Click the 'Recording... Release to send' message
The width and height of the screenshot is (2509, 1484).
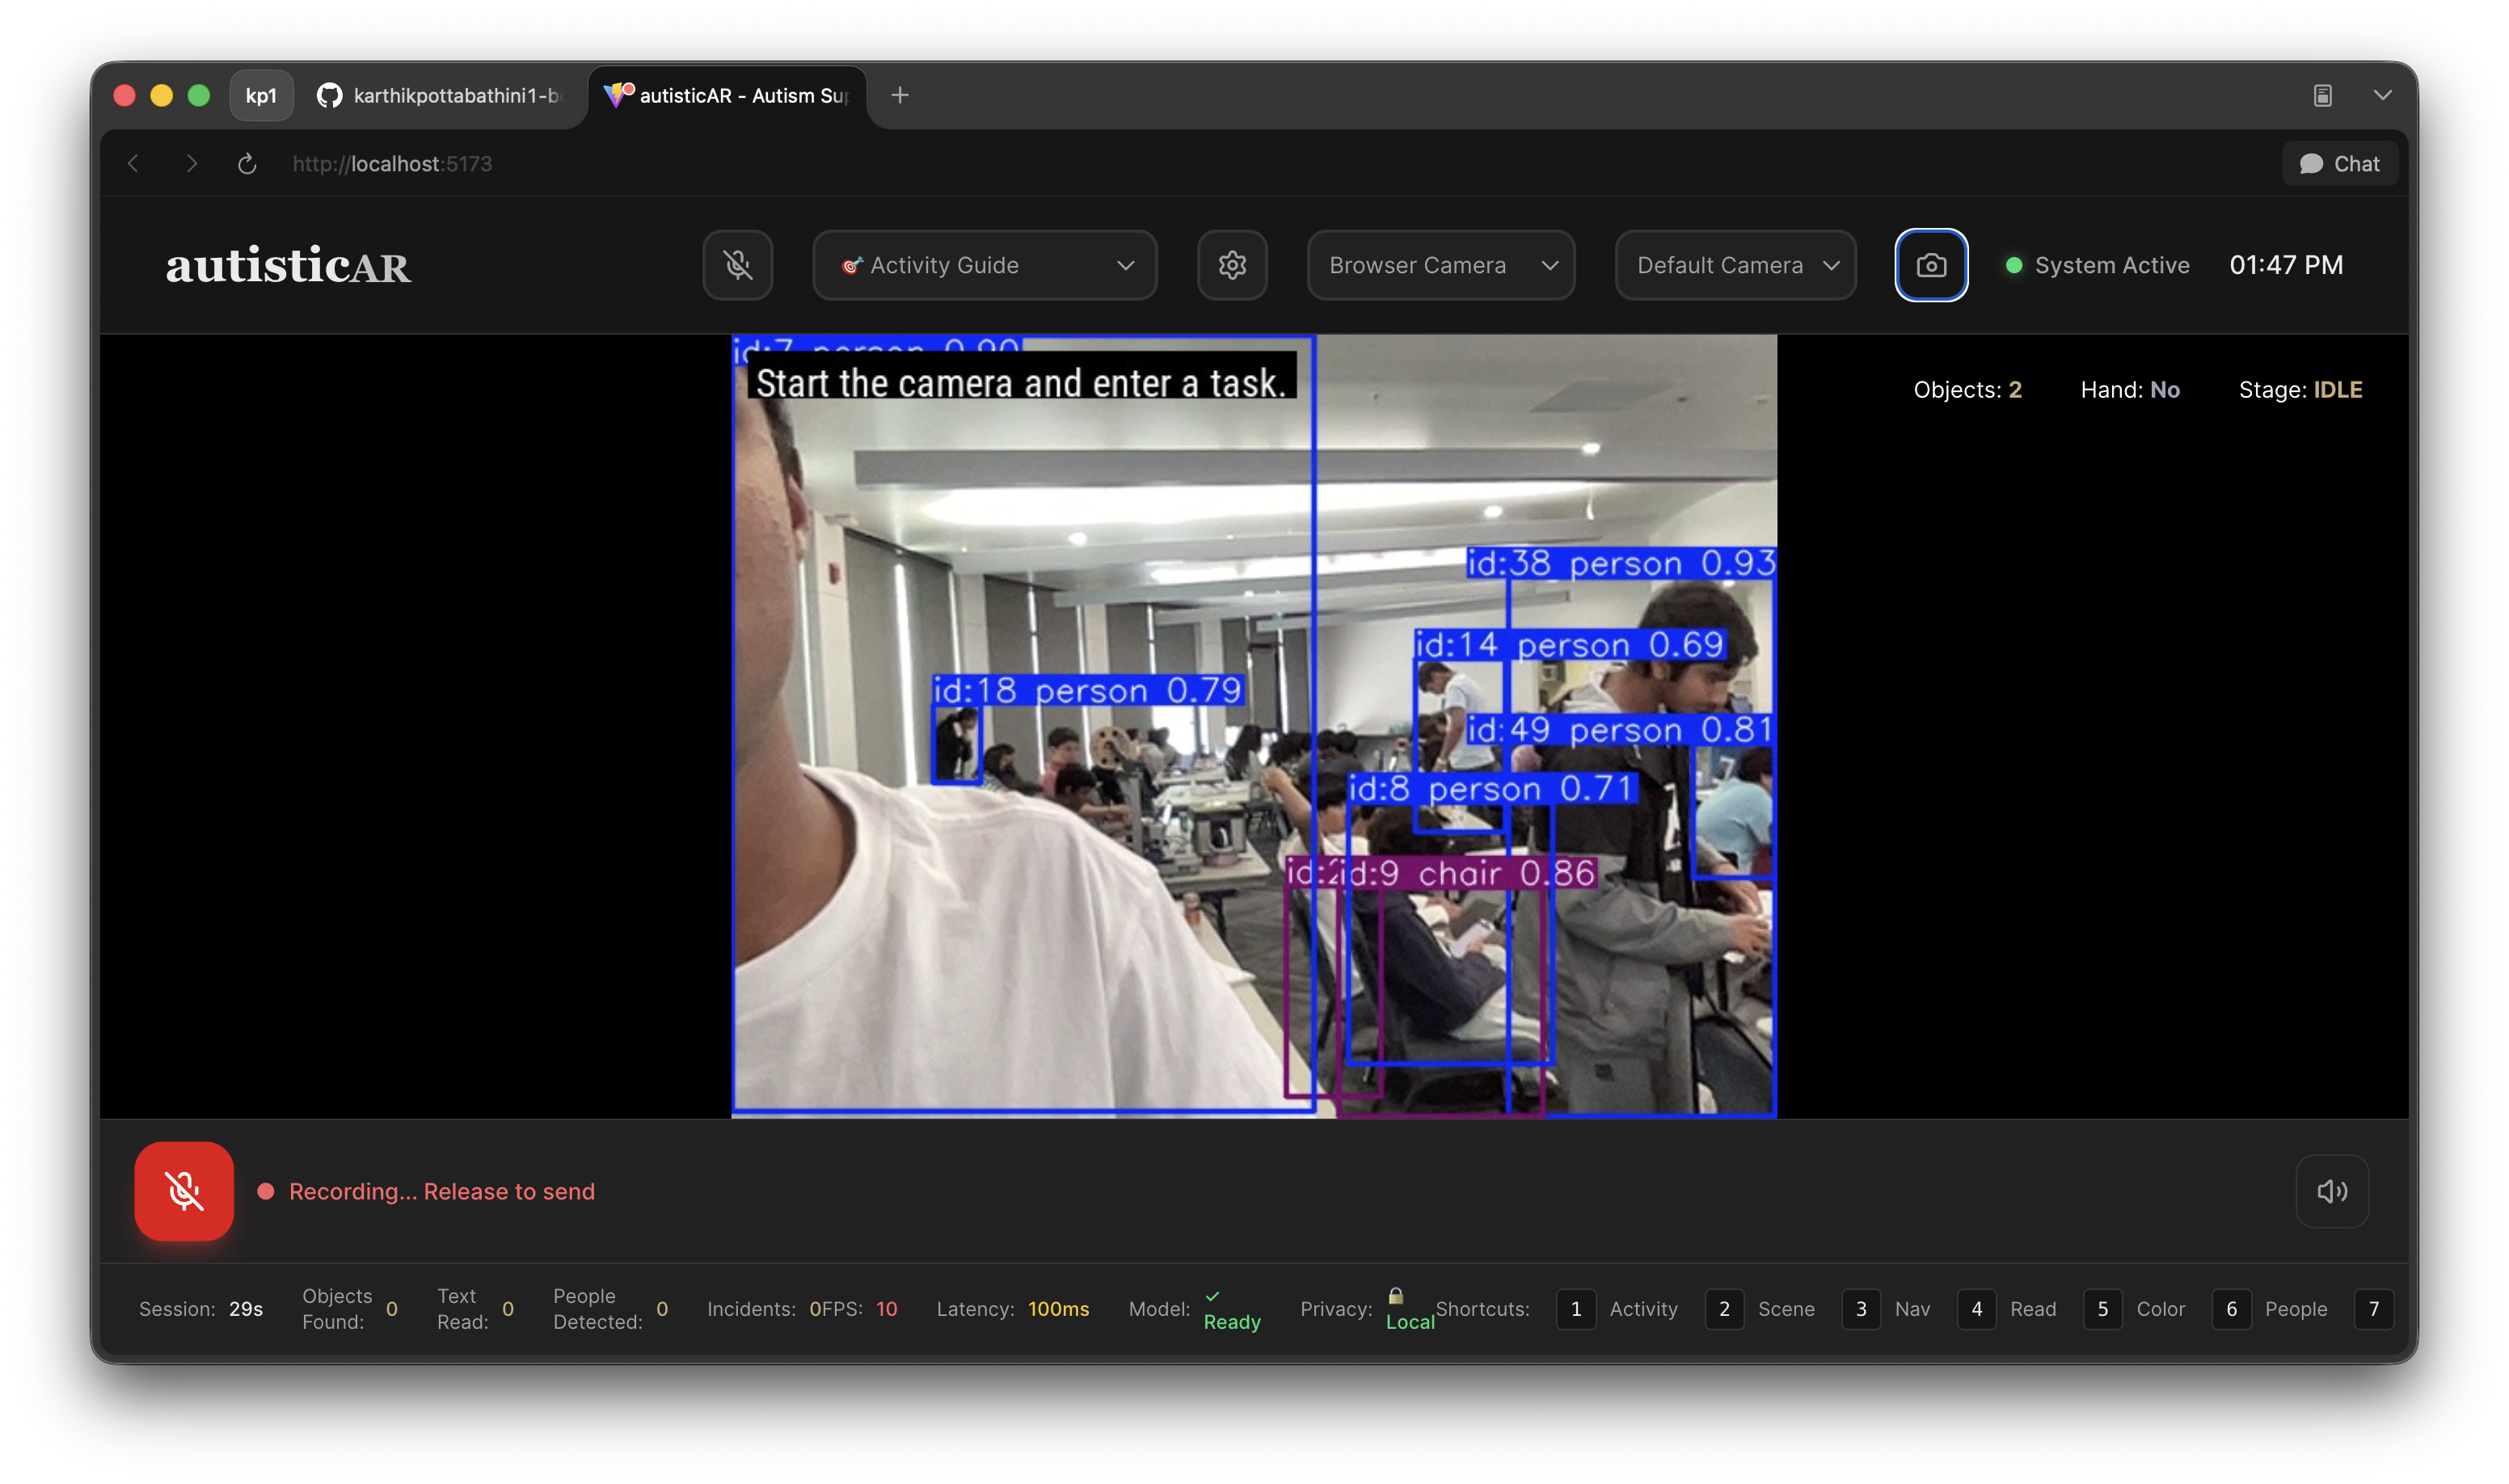441,1191
